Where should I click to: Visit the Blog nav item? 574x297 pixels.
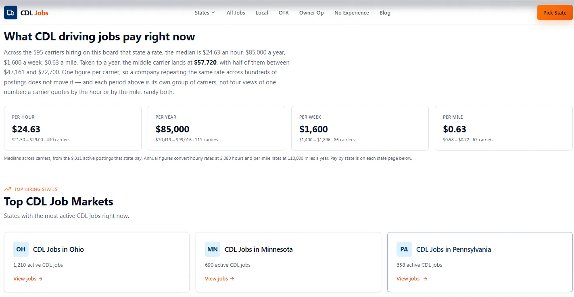(385, 13)
